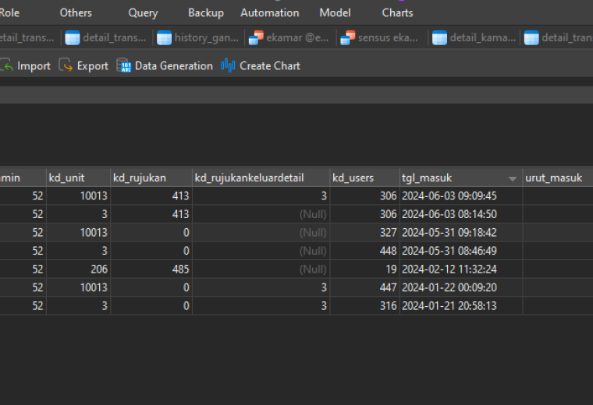Click the Export icon

click(x=66, y=65)
